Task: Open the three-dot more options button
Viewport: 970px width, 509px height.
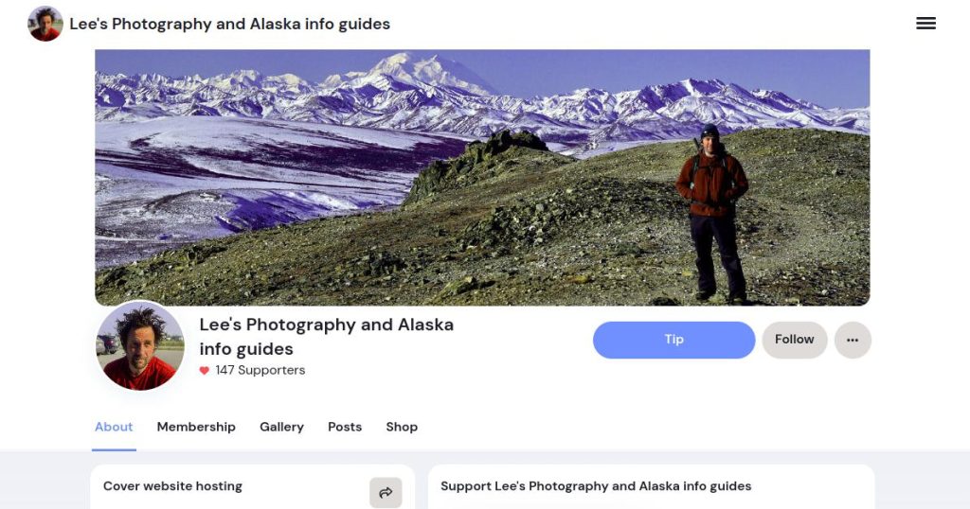Action: 853,341
